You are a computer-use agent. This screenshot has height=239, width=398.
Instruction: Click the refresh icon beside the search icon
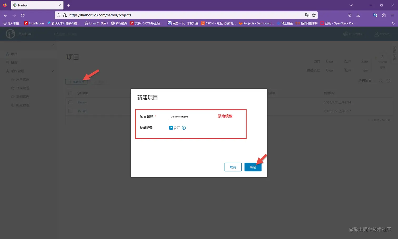point(388,81)
